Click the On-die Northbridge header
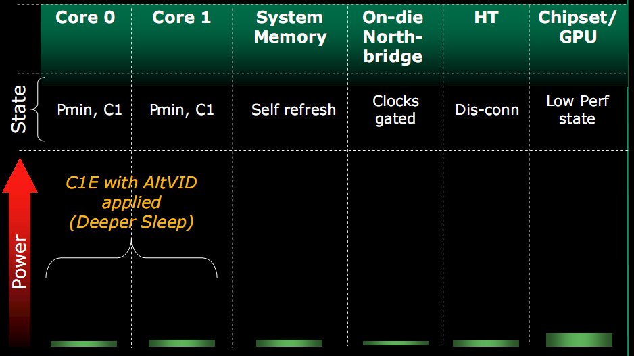 click(x=393, y=36)
